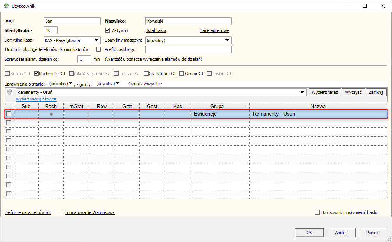Click the Nazwisko input field

tap(188, 21)
